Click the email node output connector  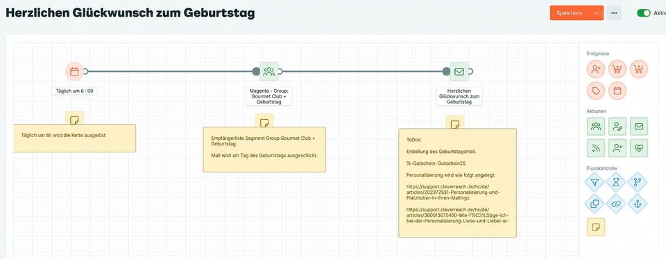pos(470,71)
